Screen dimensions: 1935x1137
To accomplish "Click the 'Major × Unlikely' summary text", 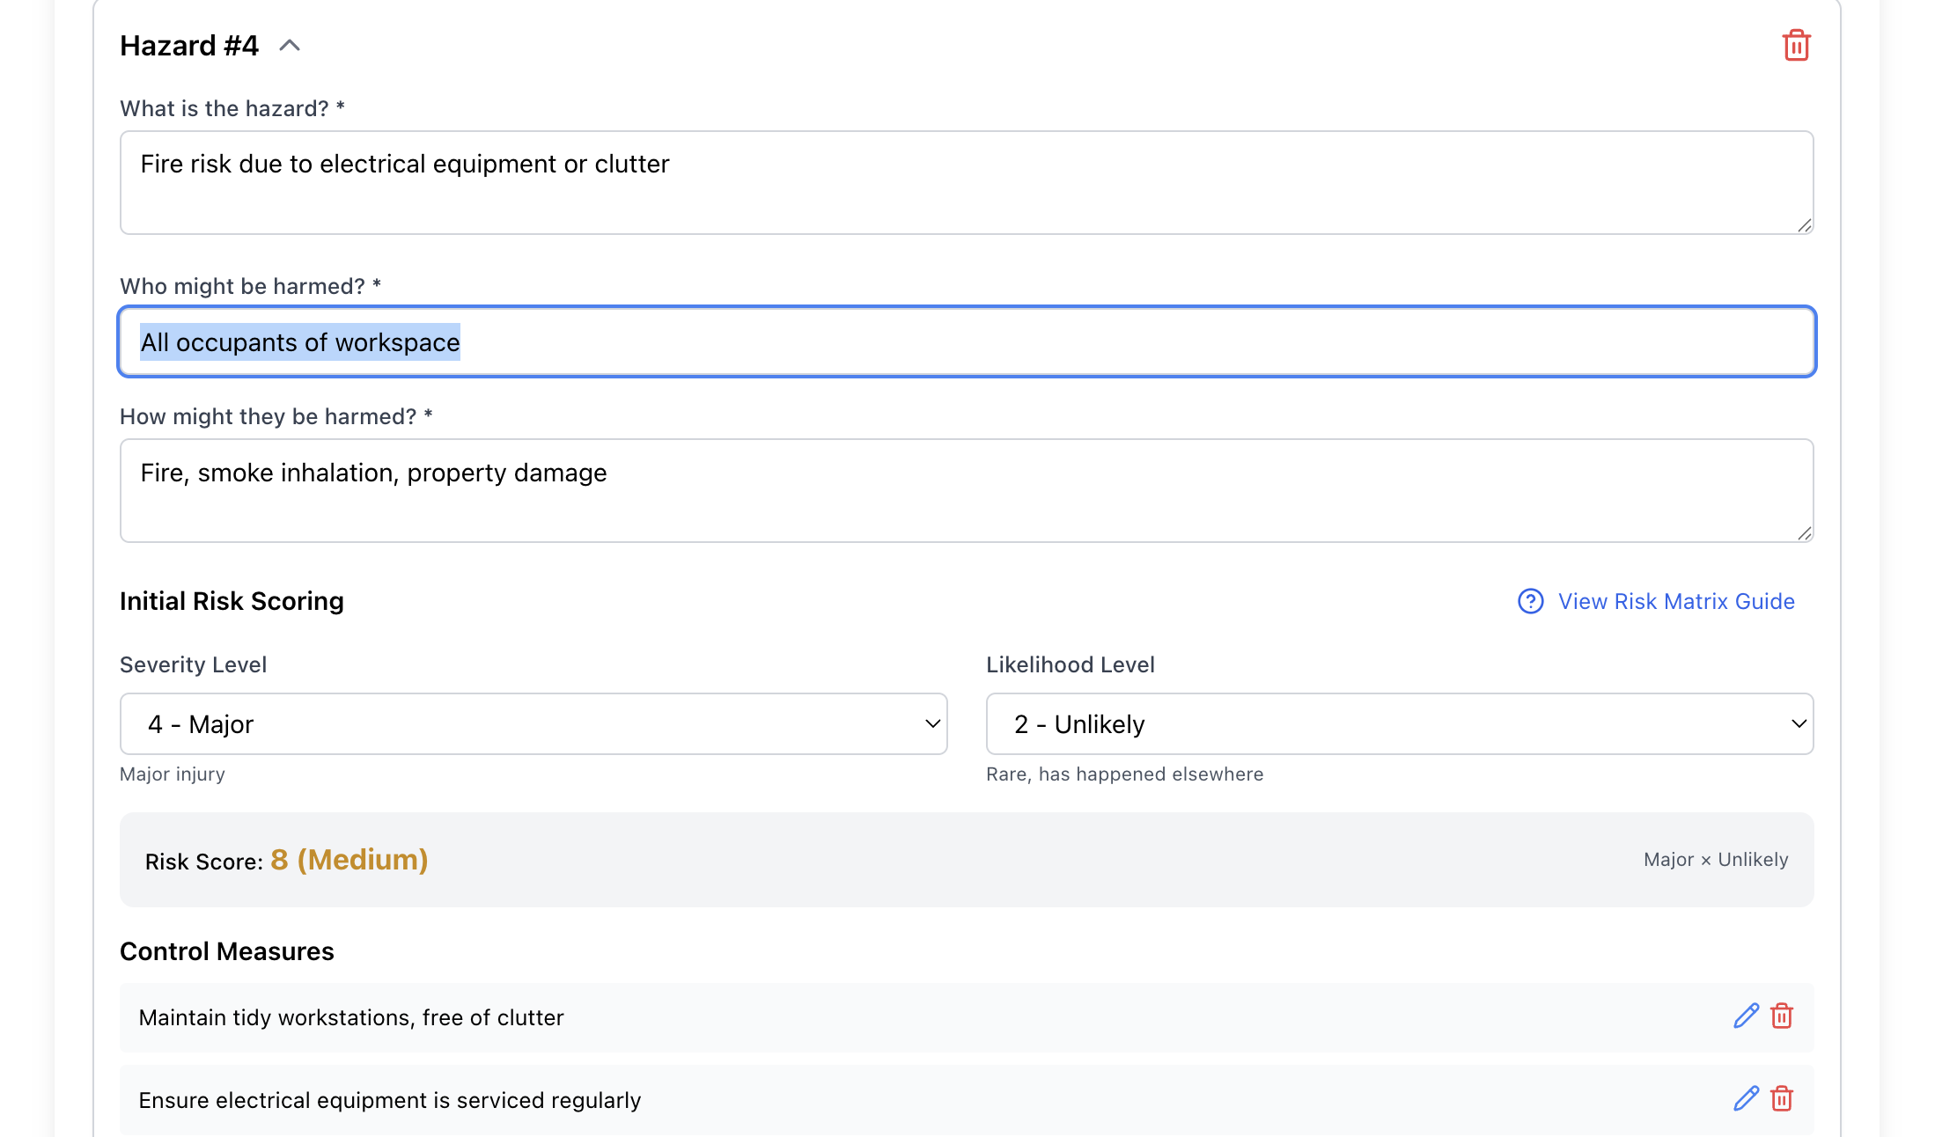I will coord(1715,860).
